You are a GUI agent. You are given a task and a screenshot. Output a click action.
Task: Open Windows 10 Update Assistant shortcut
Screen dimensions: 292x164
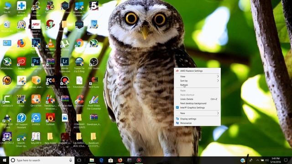(x=79, y=8)
